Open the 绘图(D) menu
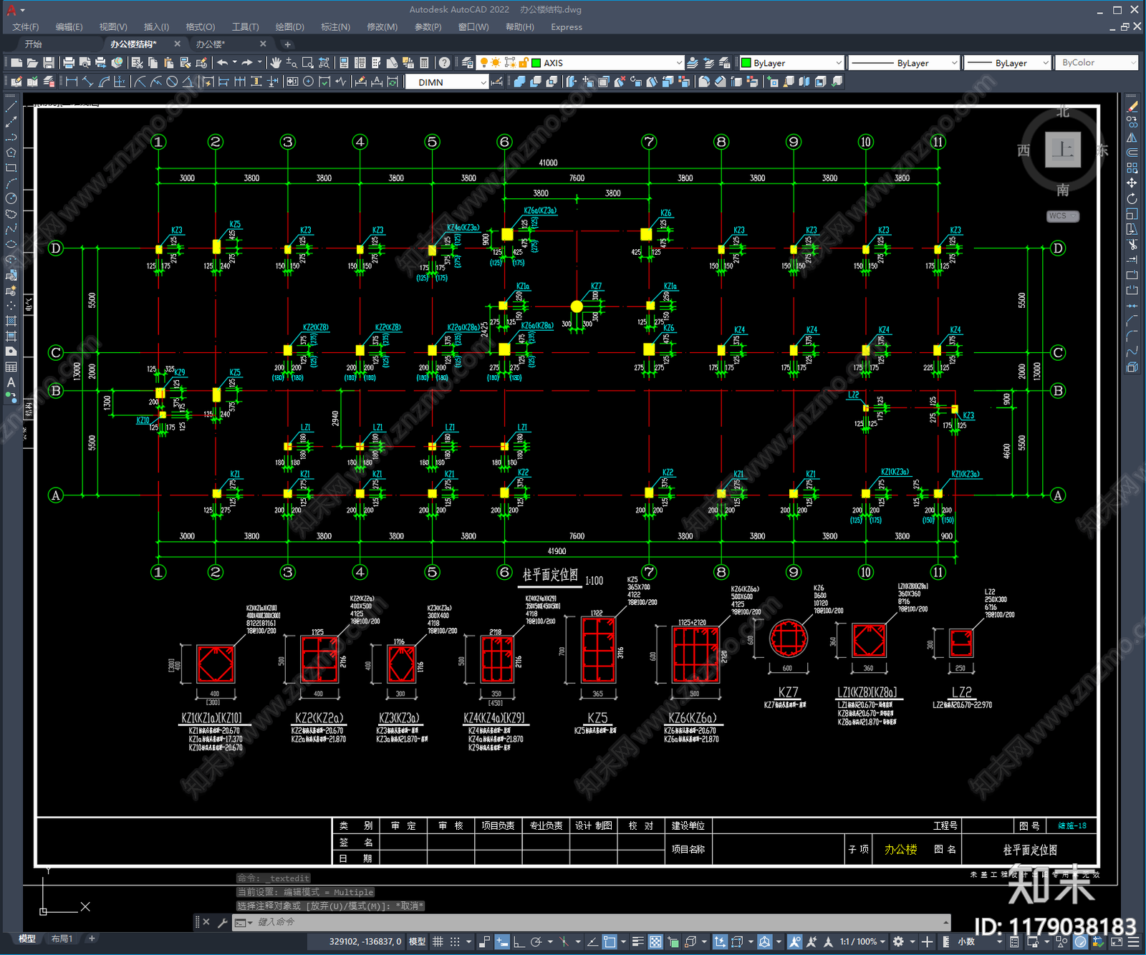 tap(289, 27)
